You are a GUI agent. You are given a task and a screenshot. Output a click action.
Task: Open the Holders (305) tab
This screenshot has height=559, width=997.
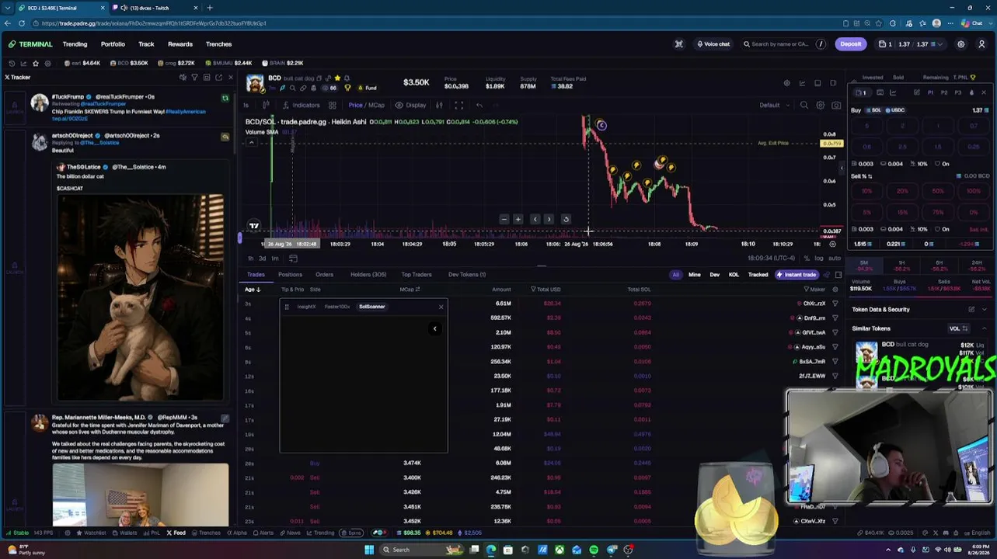368,275
